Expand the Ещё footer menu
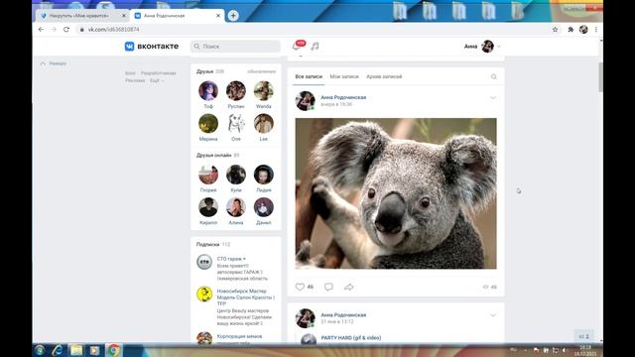Screen dimensions: 635x357 [x=157, y=80]
